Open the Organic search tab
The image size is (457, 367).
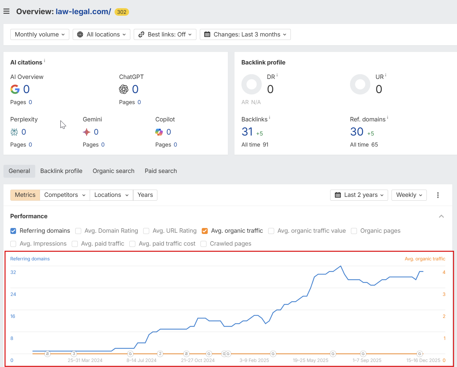tap(113, 171)
